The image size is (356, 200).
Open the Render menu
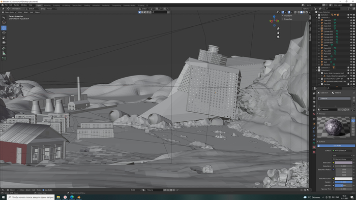point(17,5)
